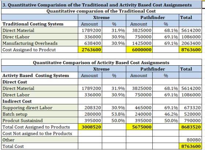Click the 'Indirect Cost' section label

click(40, 101)
